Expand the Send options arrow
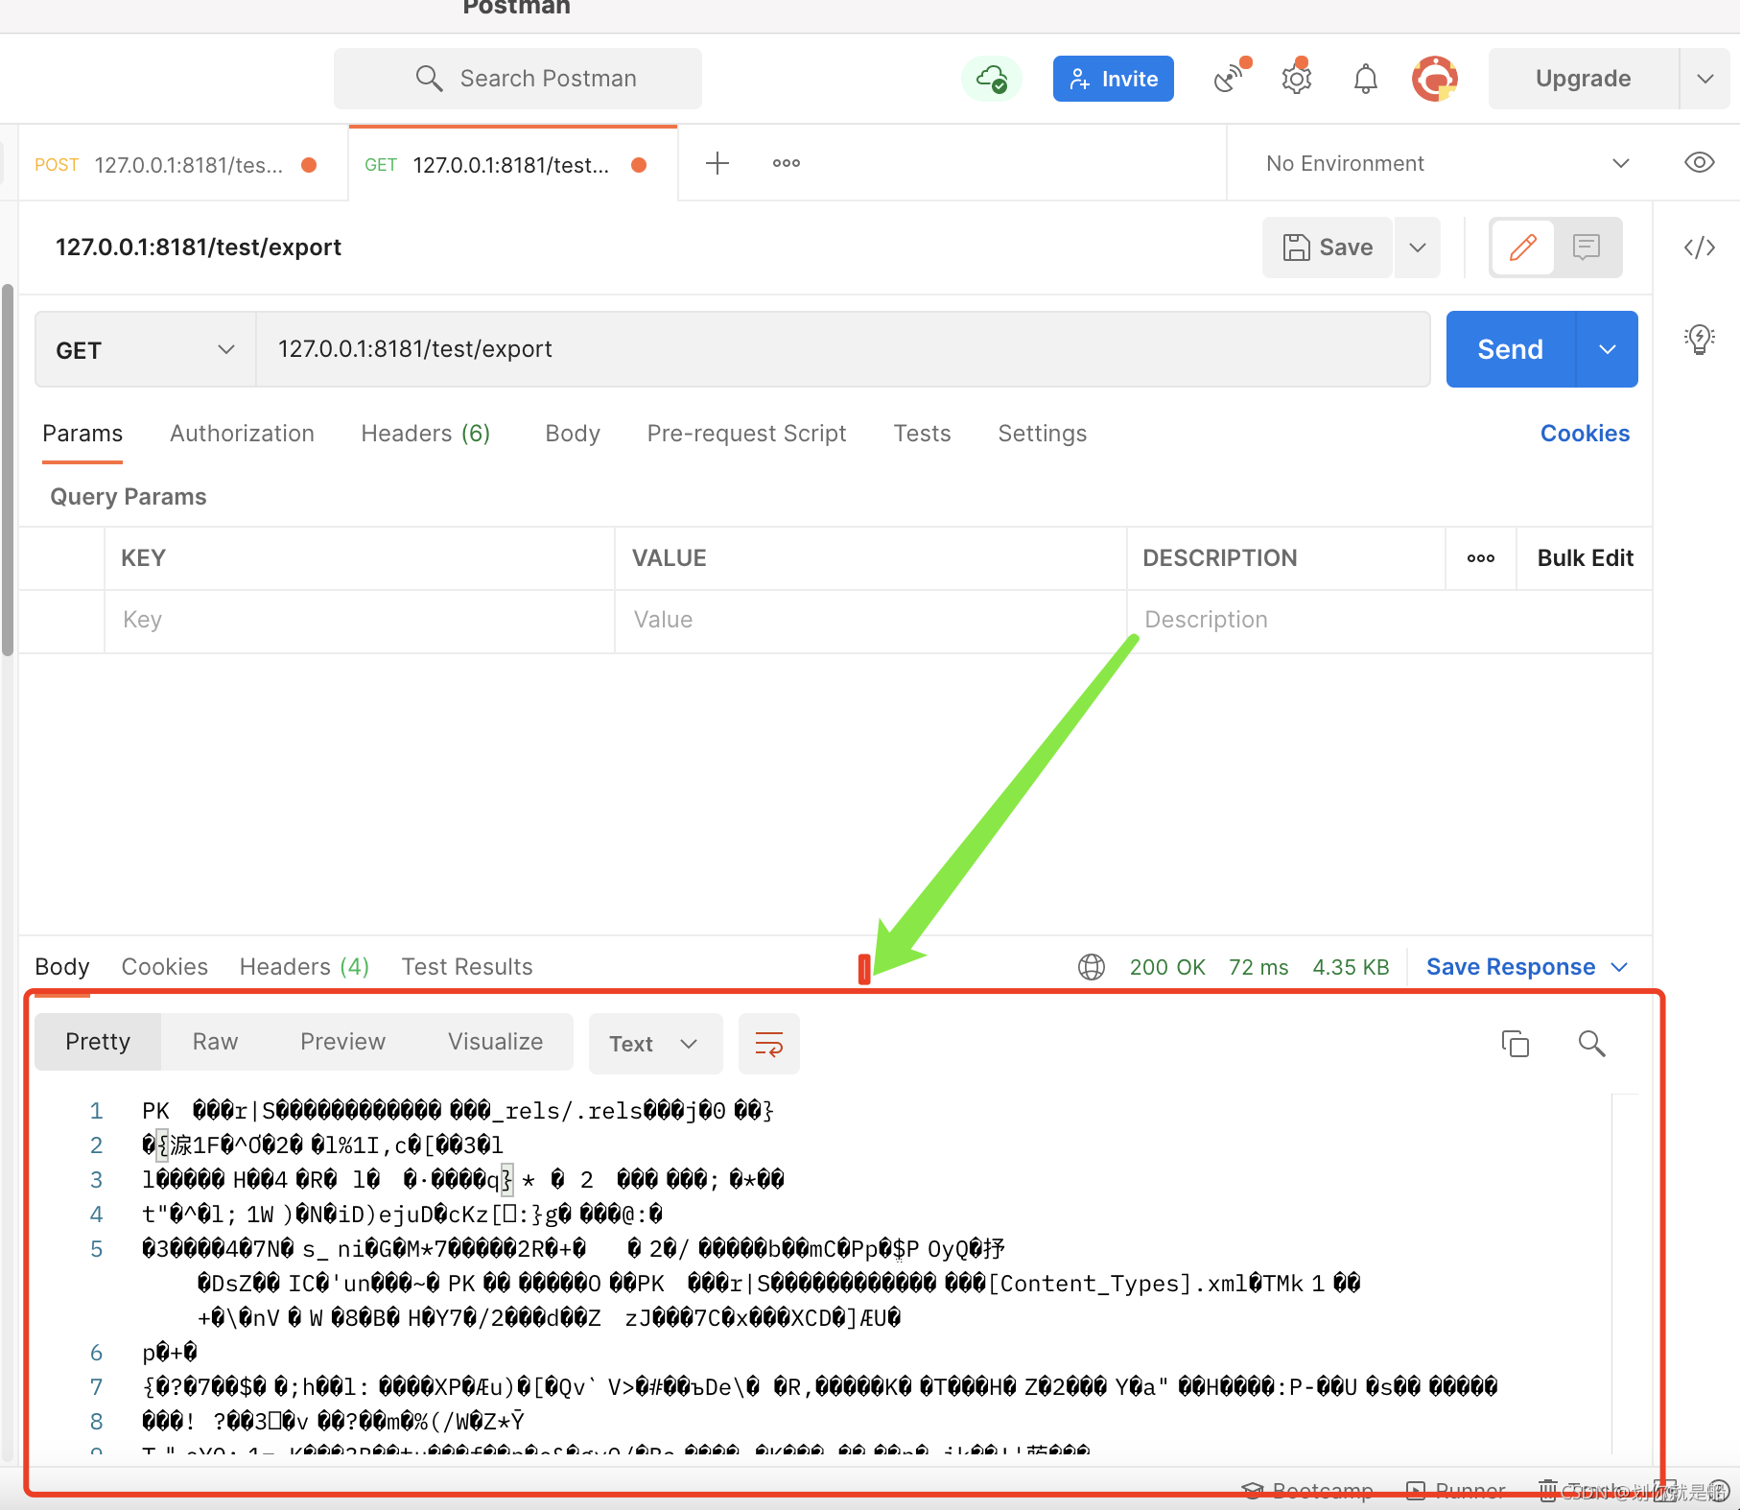Image resolution: width=1740 pixels, height=1510 pixels. 1608,349
